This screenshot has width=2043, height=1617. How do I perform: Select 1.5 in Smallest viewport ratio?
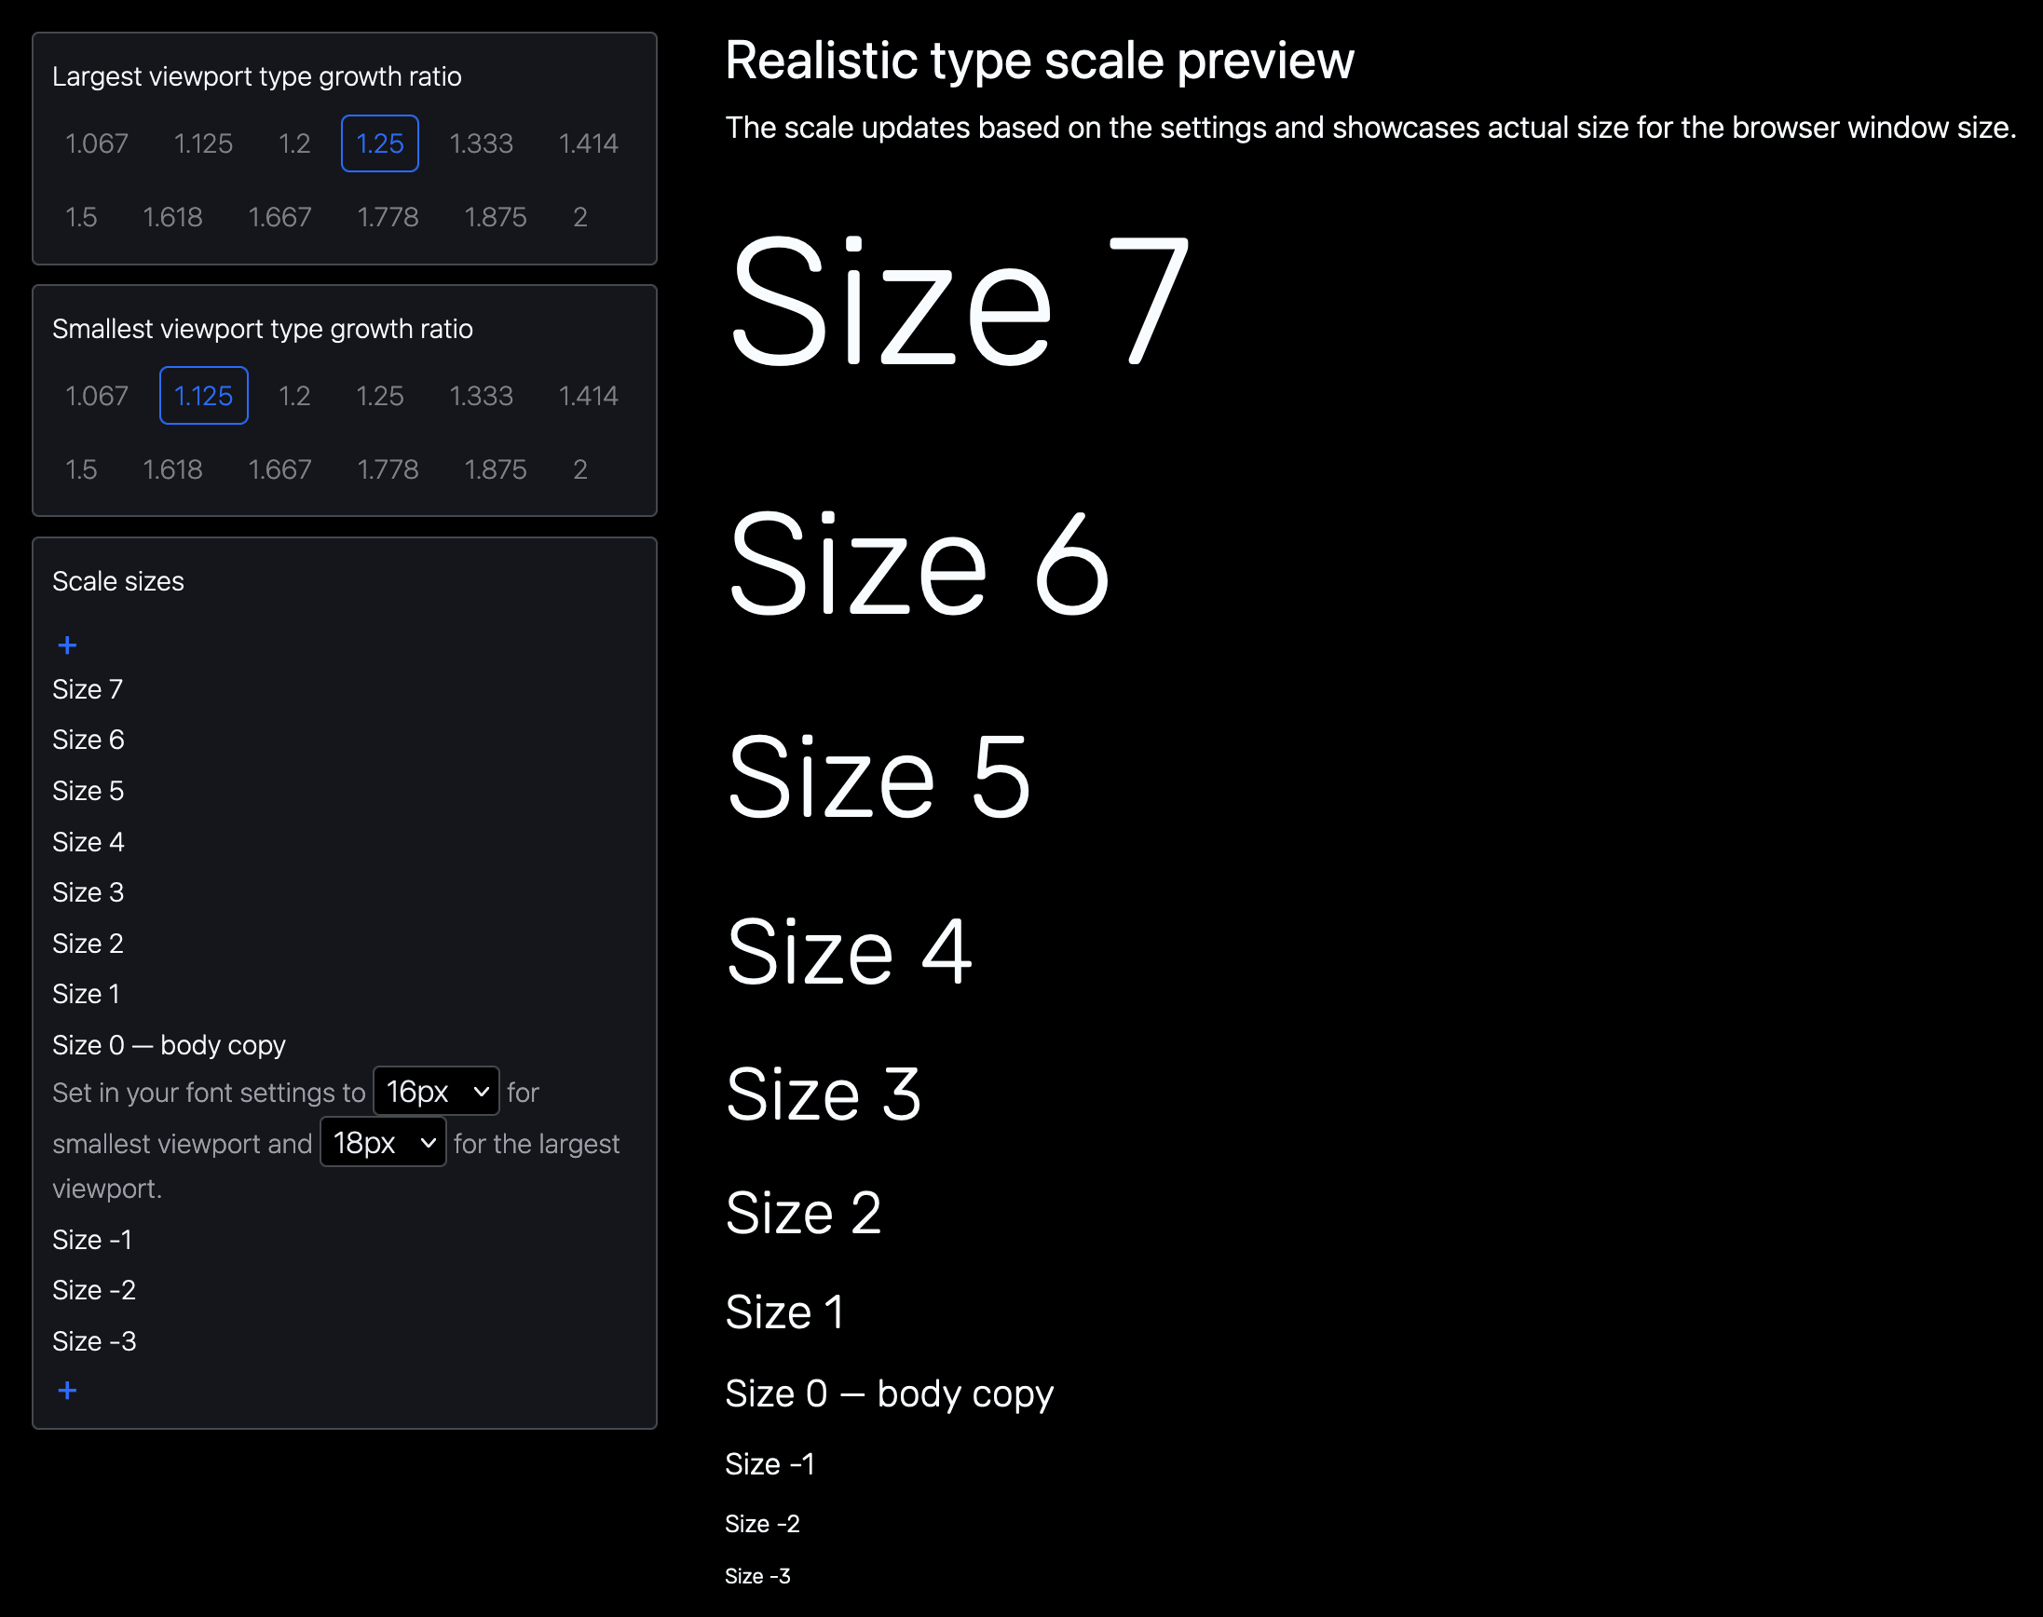(81, 469)
